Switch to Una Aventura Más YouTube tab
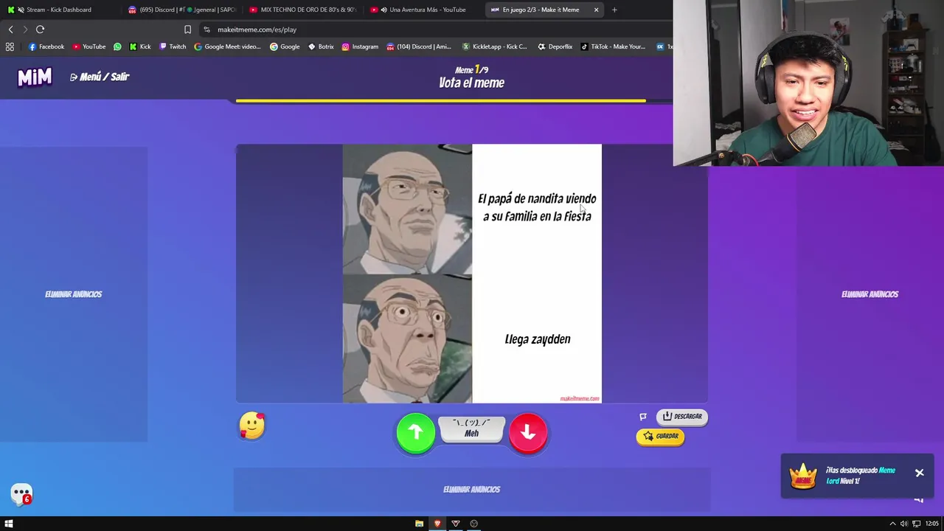The height and width of the screenshot is (531, 944). (x=424, y=10)
